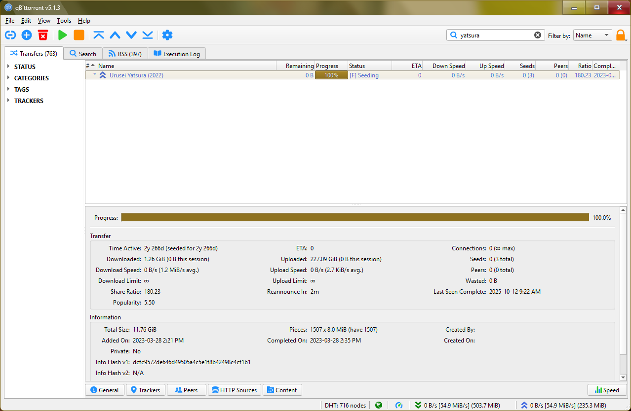Viewport: 631px width, 411px height.
Task: Click the download speed status bar entry
Action: (457, 405)
